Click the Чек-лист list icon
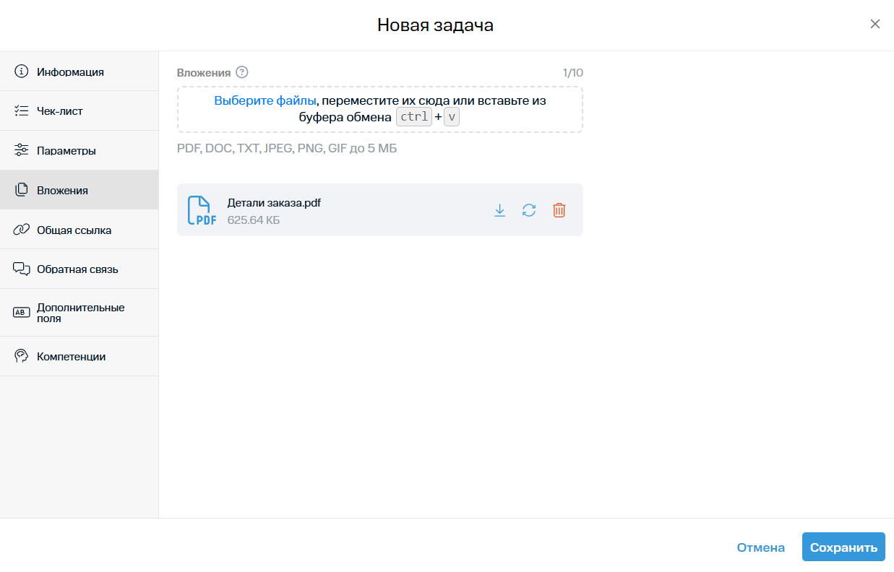Image resolution: width=894 pixels, height=572 pixels. click(22, 111)
